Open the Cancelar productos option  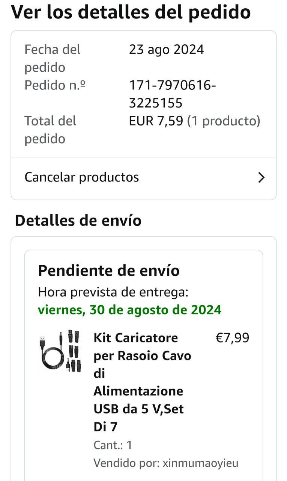tap(82, 177)
